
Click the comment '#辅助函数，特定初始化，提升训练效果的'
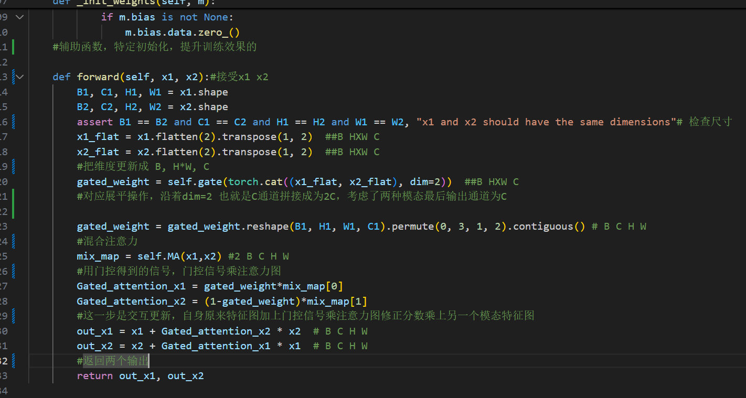[155, 47]
